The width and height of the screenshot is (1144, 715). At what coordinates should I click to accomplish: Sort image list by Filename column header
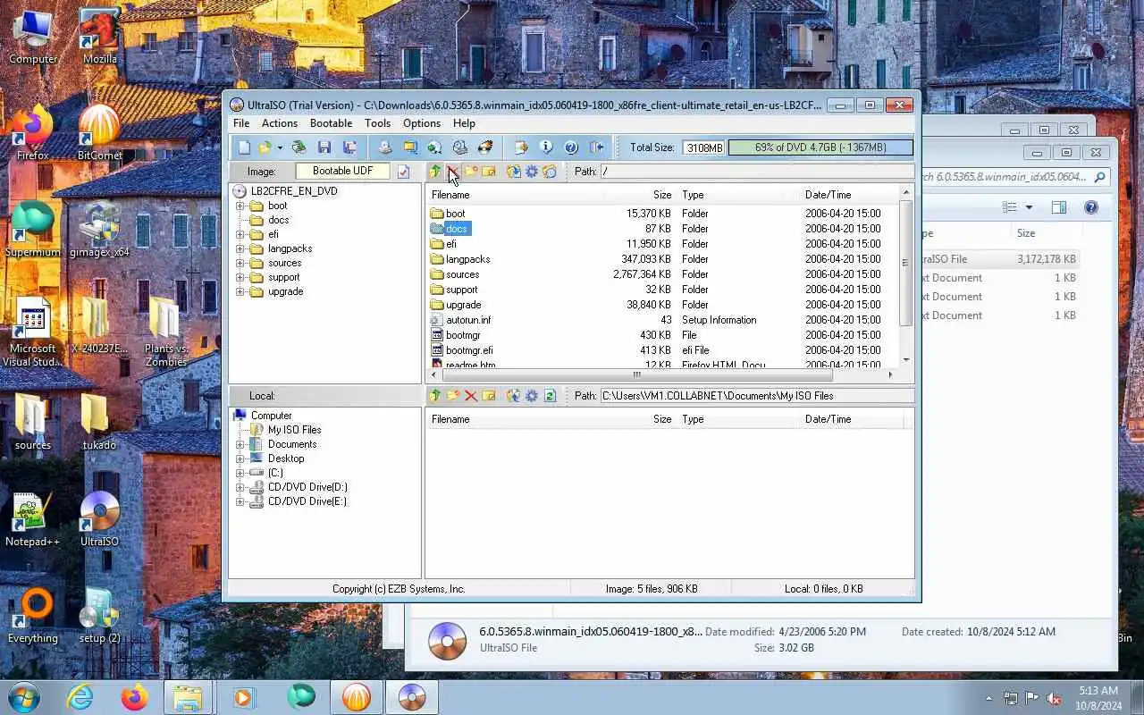(x=515, y=195)
